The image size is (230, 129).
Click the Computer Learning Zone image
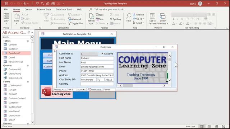143,68
